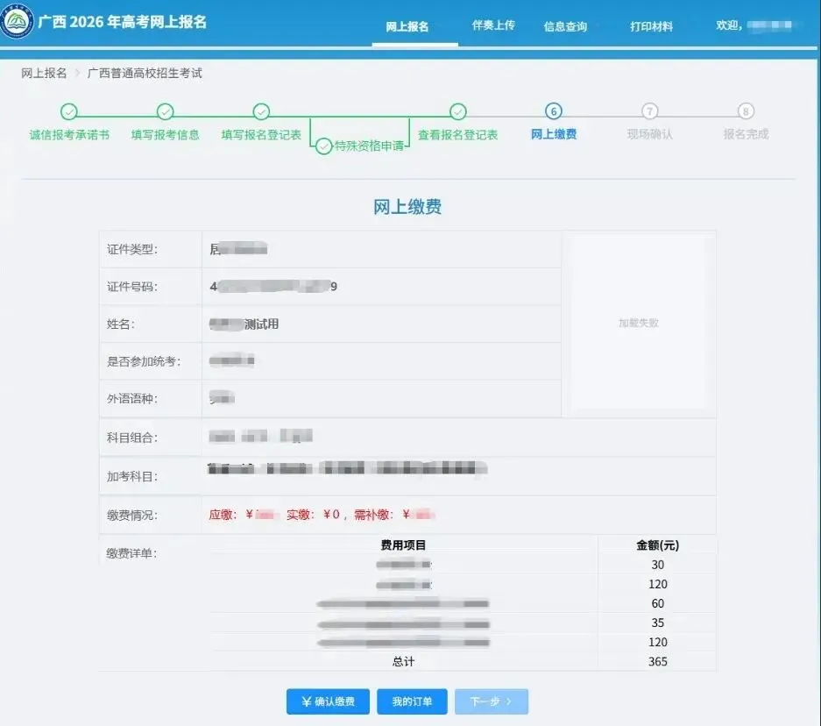This screenshot has height=726, width=821.
Task: Click the 总计 row label
Action: (403, 662)
